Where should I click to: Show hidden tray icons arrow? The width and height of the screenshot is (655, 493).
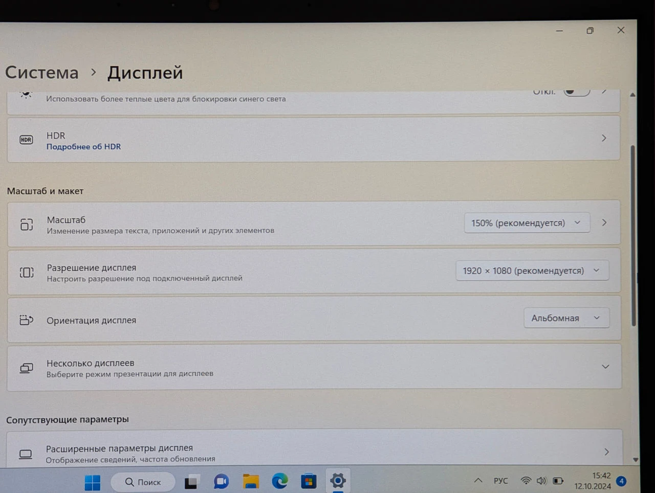[x=478, y=481]
